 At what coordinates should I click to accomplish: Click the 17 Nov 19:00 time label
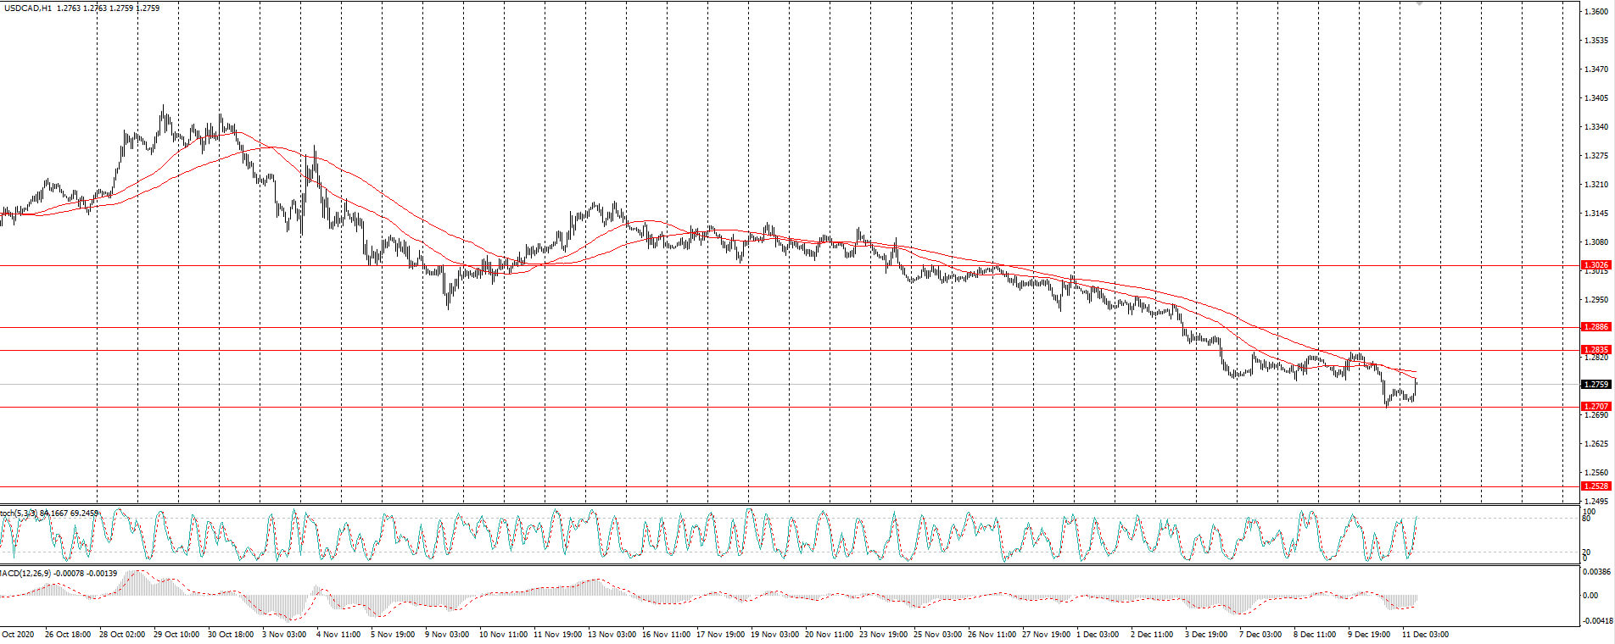pos(720,635)
